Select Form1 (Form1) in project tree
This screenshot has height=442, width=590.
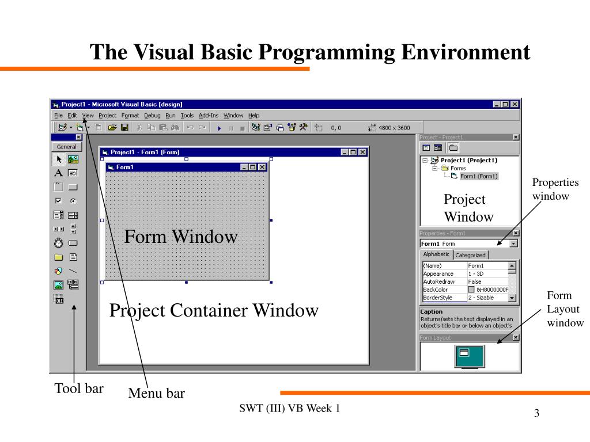pyautogui.click(x=479, y=176)
